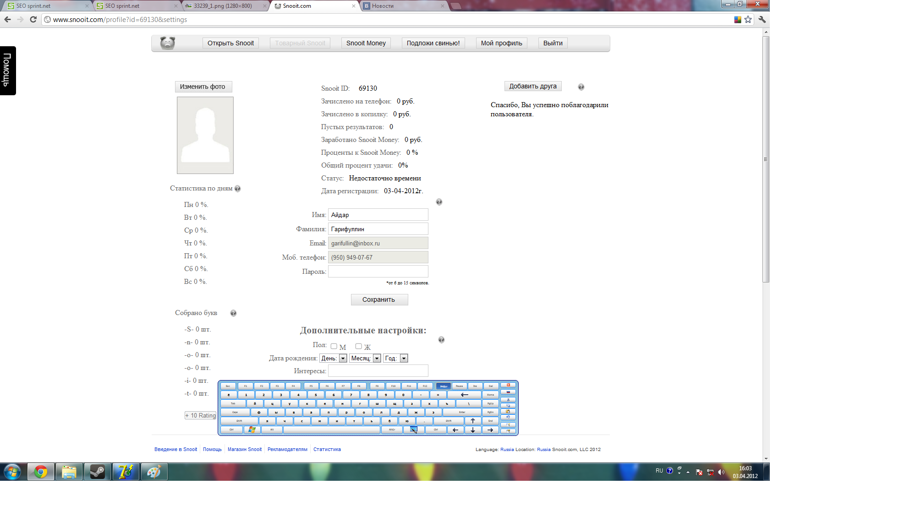The width and height of the screenshot is (921, 522).
Task: Switch keyboard layout via Russian flag key
Action: click(508, 392)
